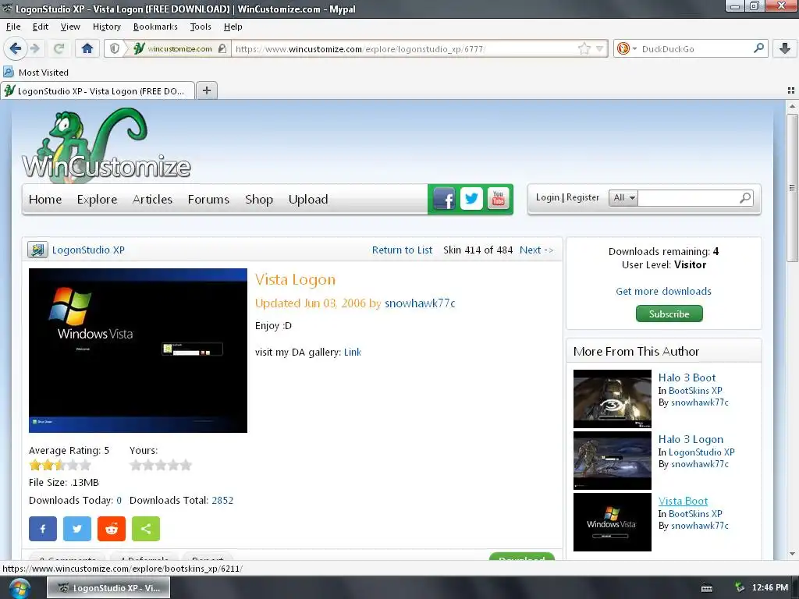
Task: Click the page vertical scrollbar thumb
Action: [792, 188]
